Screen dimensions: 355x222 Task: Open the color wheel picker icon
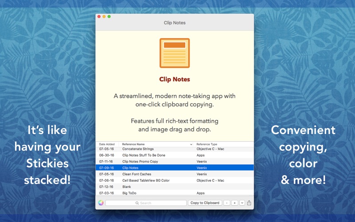pyautogui.click(x=101, y=203)
